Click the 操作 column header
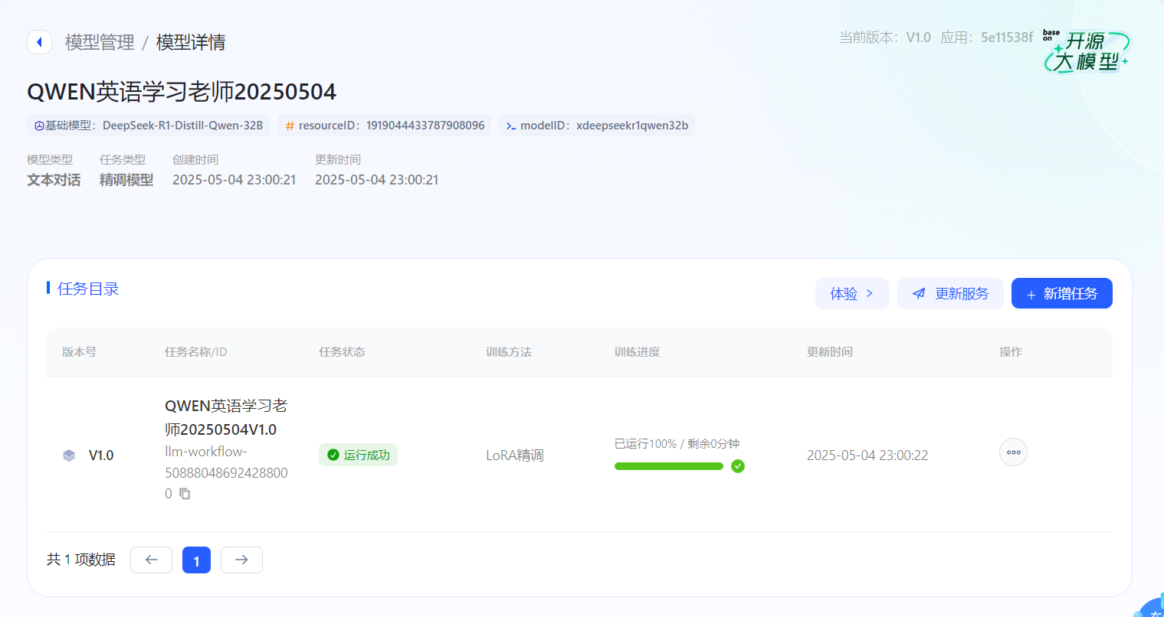 point(1011,352)
